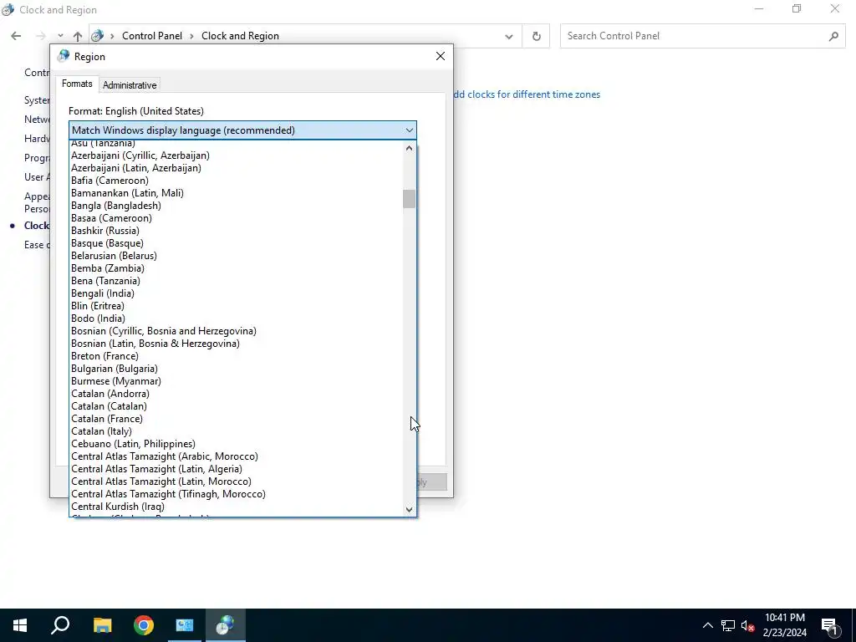The image size is (856, 642).
Task: Choose Bena (Tanzania)
Action: point(236,281)
